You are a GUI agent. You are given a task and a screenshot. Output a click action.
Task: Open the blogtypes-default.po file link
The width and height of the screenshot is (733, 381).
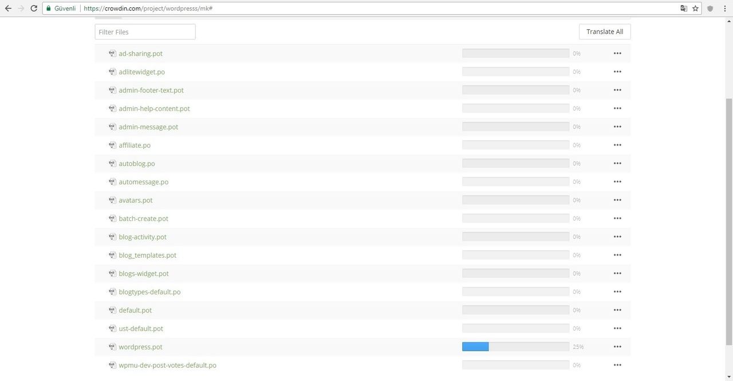click(x=149, y=292)
